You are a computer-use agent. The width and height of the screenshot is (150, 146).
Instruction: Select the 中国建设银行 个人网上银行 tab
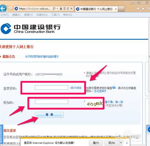96,9
